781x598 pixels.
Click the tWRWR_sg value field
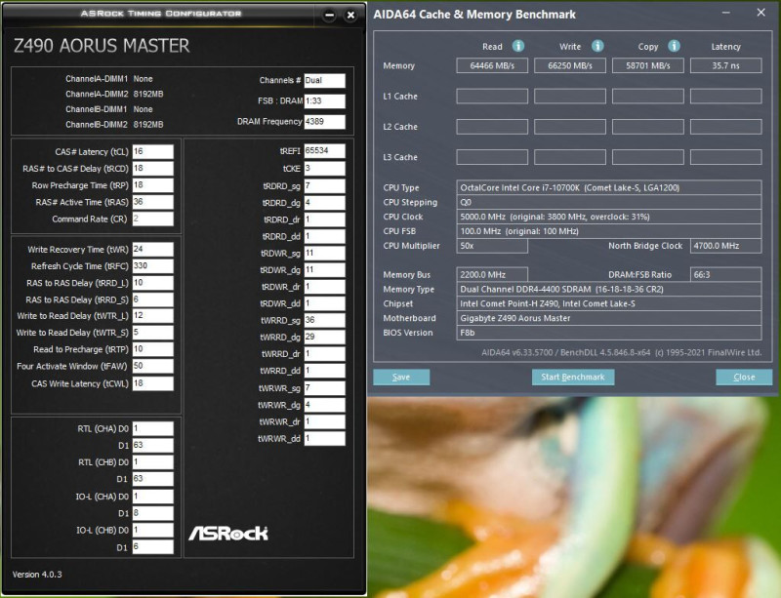click(325, 388)
